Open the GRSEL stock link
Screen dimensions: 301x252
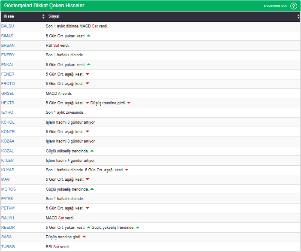click(x=8, y=93)
